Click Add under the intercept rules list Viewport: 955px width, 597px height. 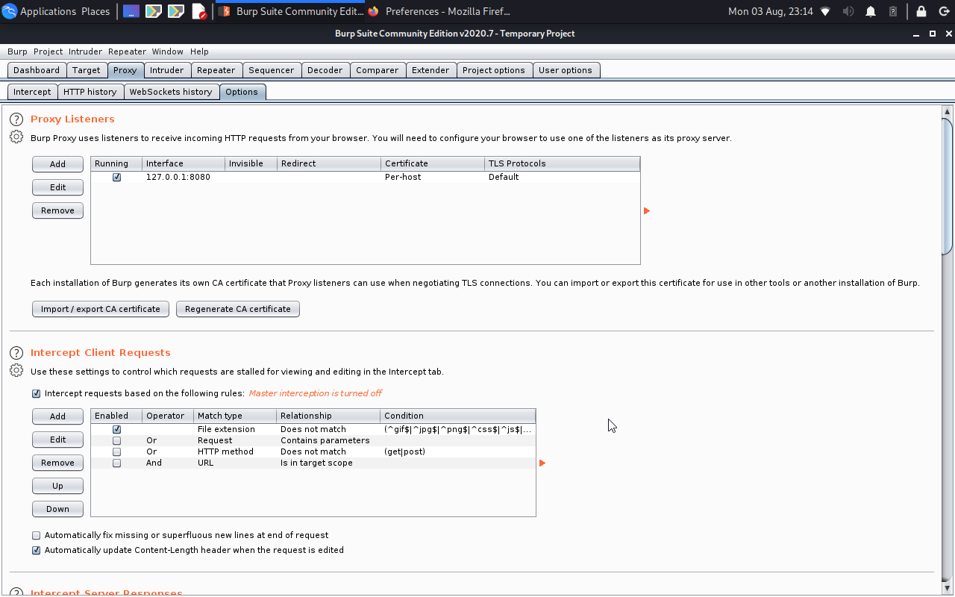pos(57,416)
